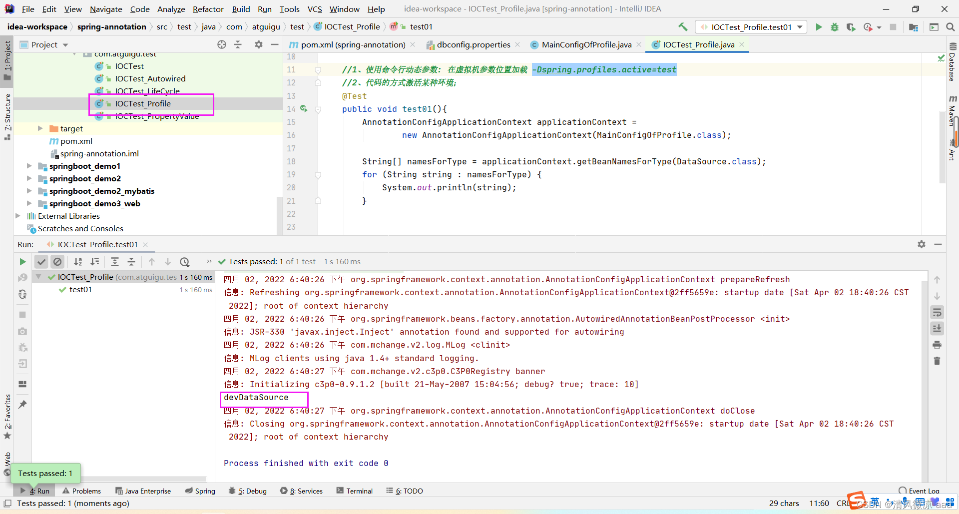
Task: Open Search Everywhere magnifier icon
Action: pyautogui.click(x=951, y=27)
